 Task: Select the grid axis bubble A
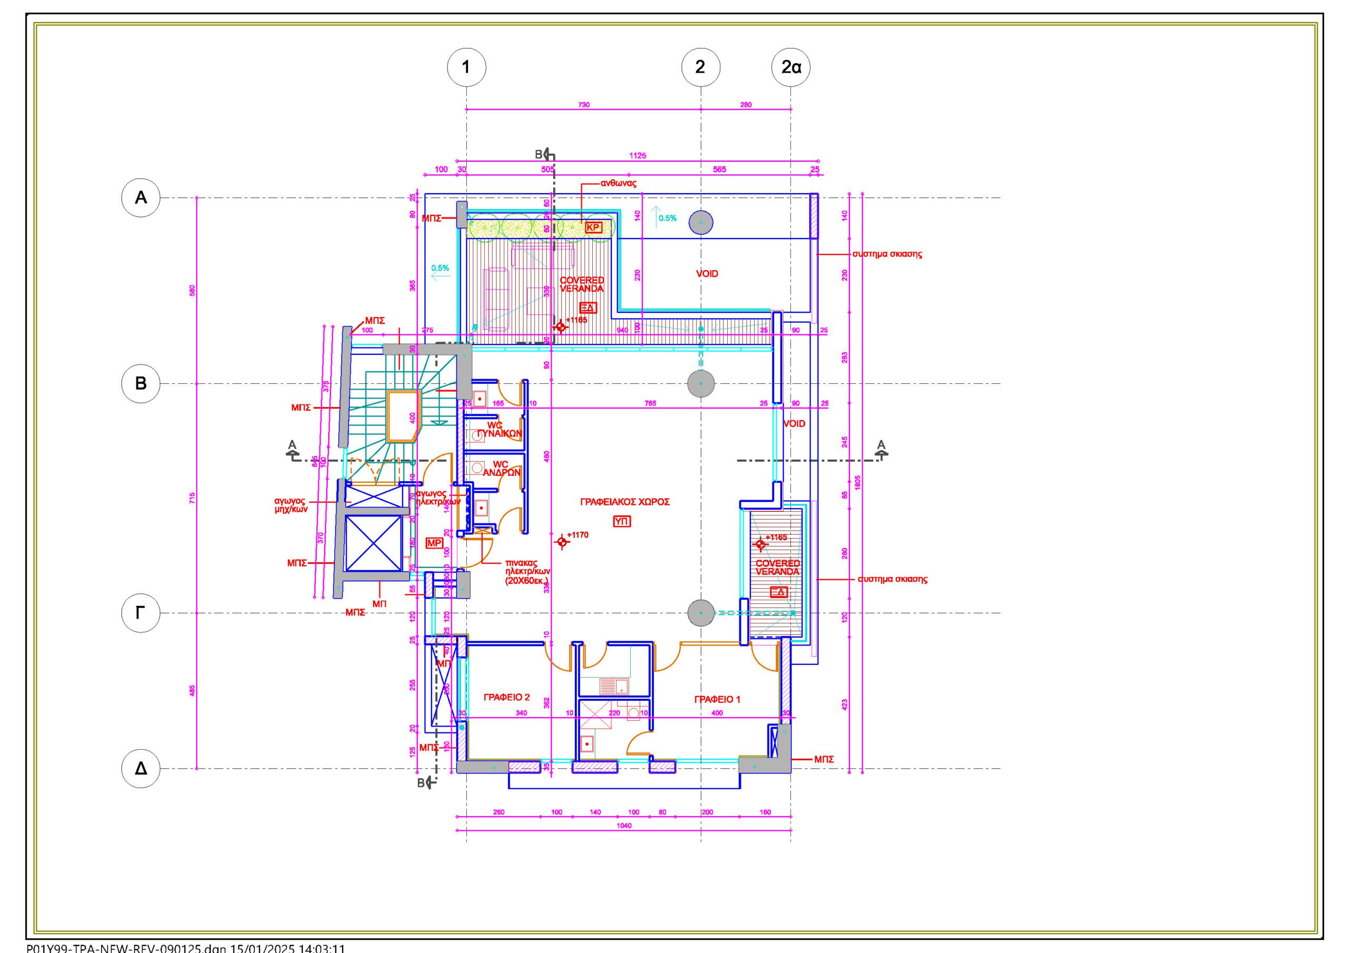(140, 198)
